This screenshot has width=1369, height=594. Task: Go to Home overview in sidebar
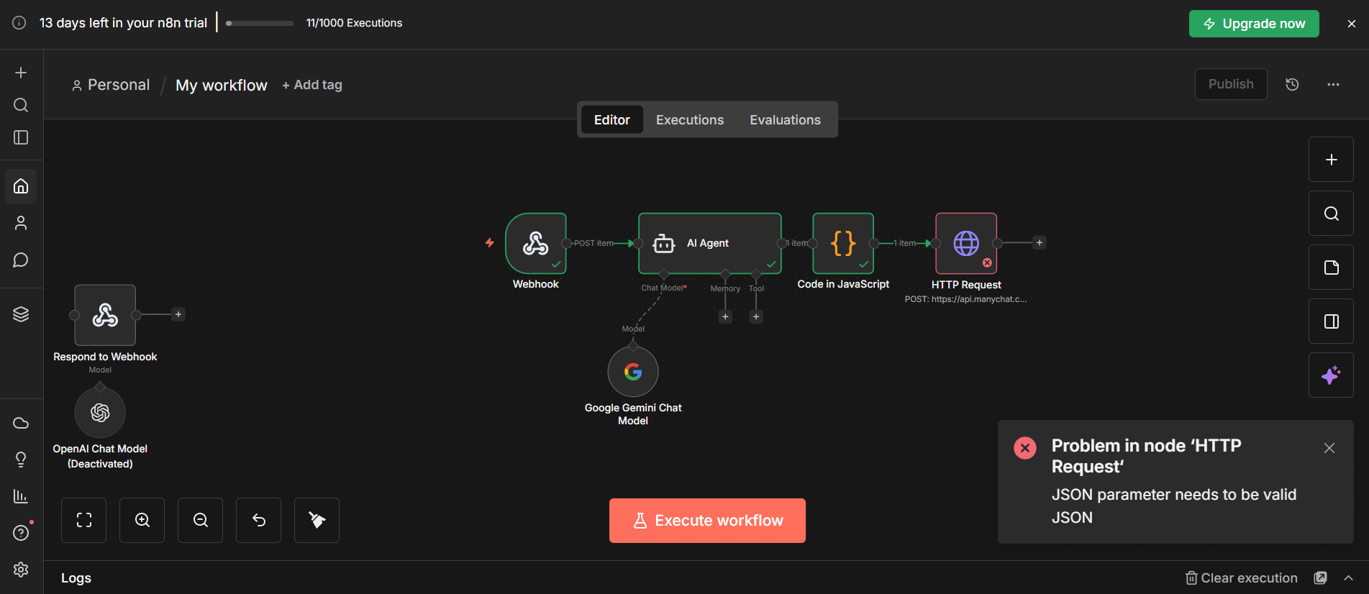pos(21,186)
